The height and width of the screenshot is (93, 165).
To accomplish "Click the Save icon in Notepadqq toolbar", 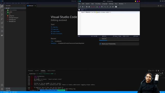I will tap(87, 7).
